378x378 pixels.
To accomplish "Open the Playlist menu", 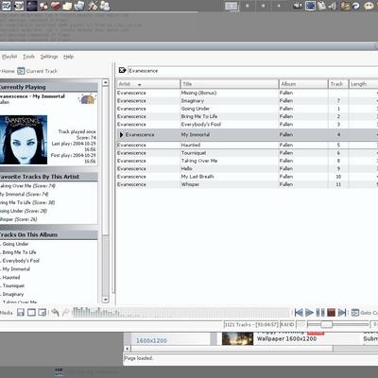I will pos(9,57).
